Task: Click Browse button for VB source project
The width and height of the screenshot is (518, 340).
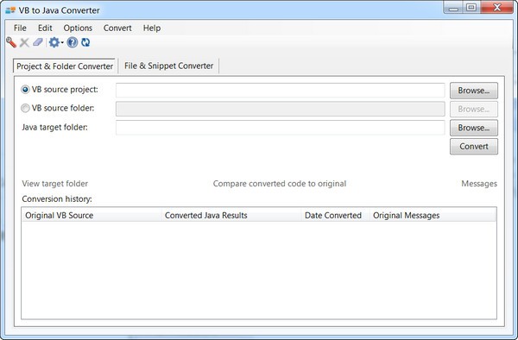Action: pos(474,91)
